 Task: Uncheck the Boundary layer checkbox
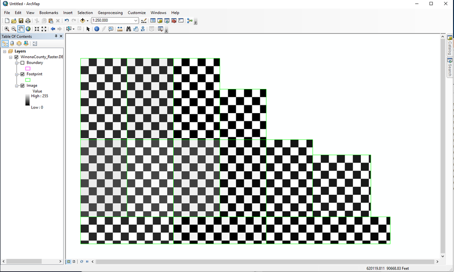(23, 63)
